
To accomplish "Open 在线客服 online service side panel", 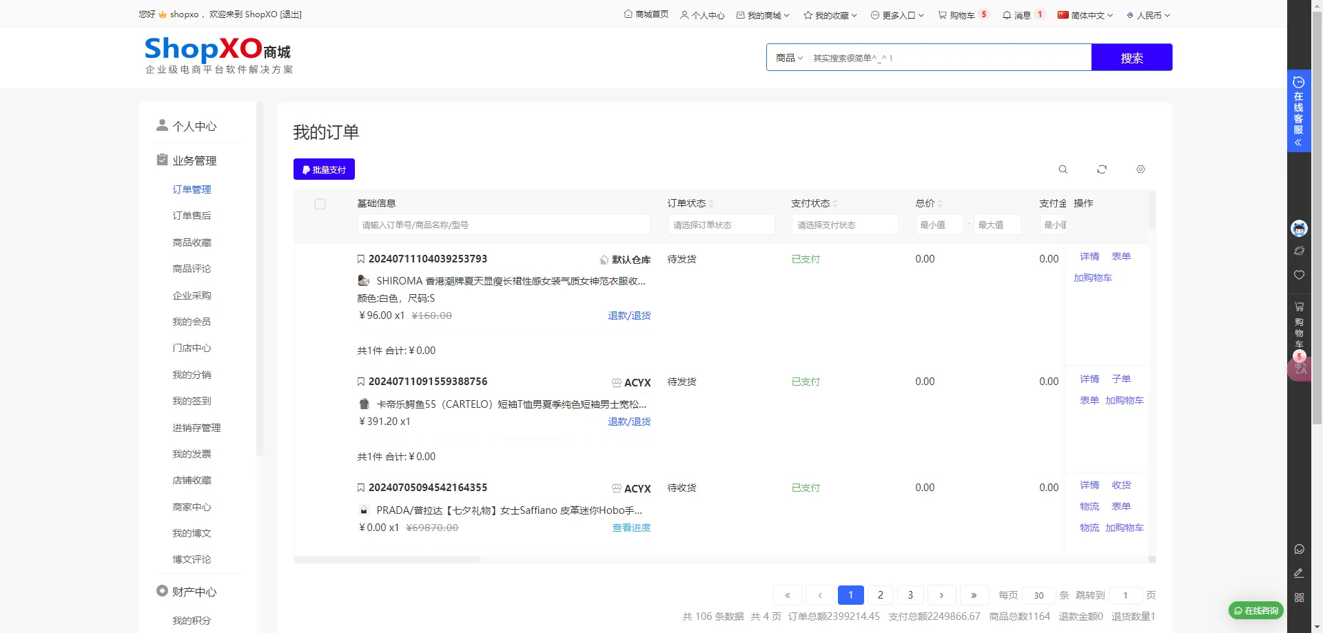I will coord(1299,111).
